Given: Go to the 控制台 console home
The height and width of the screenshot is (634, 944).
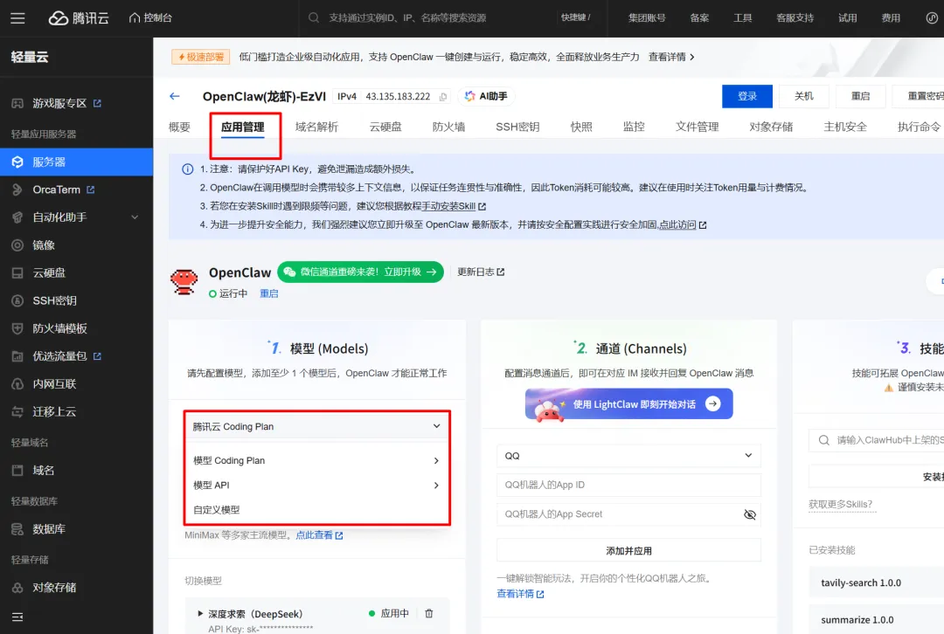Looking at the screenshot, I should pyautogui.click(x=150, y=18).
